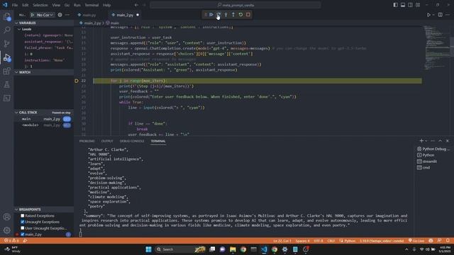Viewport: 454px width, 255px height.
Task: Switch to the DEBUG CONSOLE tab
Action: [132, 141]
